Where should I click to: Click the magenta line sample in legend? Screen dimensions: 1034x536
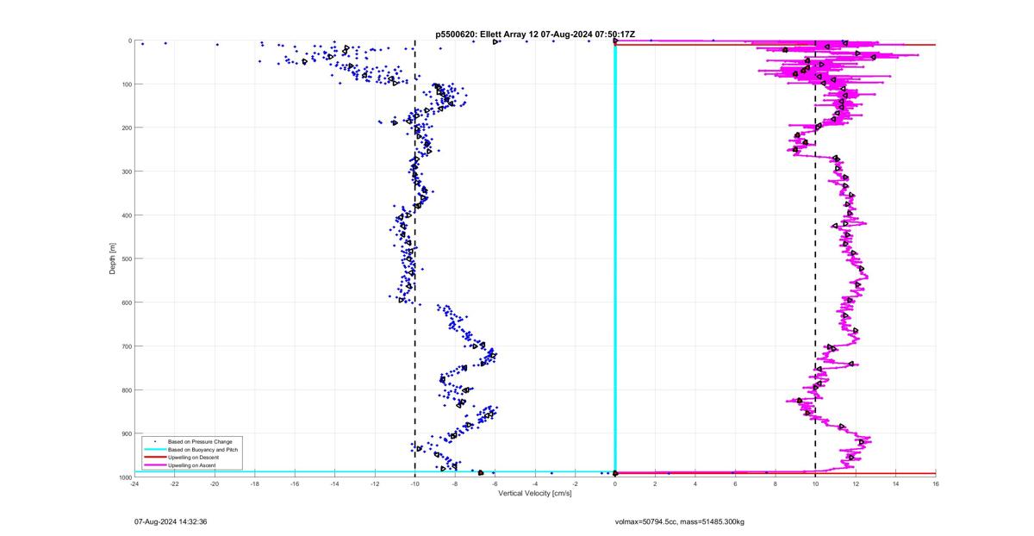pos(155,464)
